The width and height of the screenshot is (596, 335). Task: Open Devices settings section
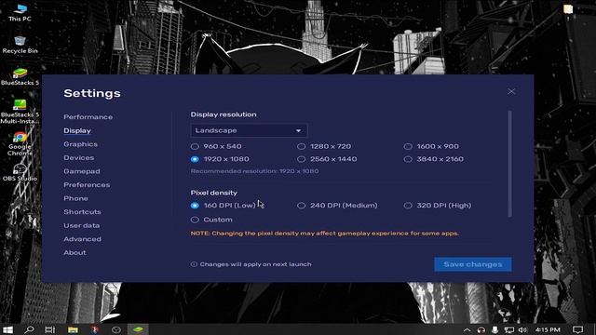(78, 157)
